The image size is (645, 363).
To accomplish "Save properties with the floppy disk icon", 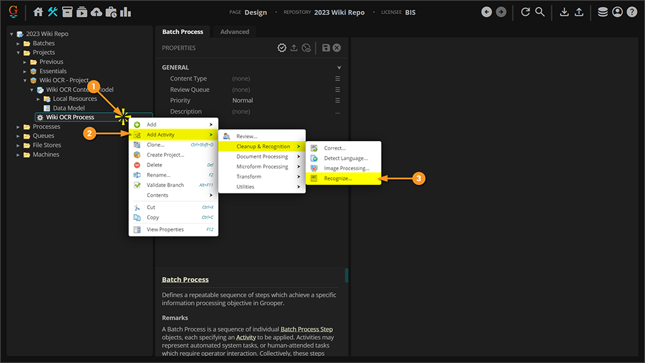I will 326,48.
